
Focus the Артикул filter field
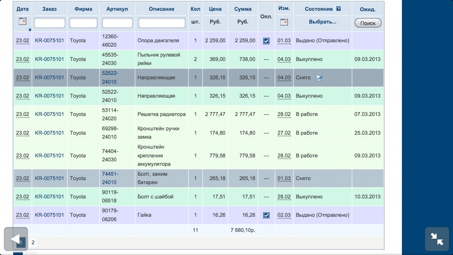click(x=117, y=23)
